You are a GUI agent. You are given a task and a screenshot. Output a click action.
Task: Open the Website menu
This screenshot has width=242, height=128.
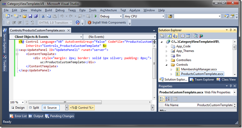point(36,10)
